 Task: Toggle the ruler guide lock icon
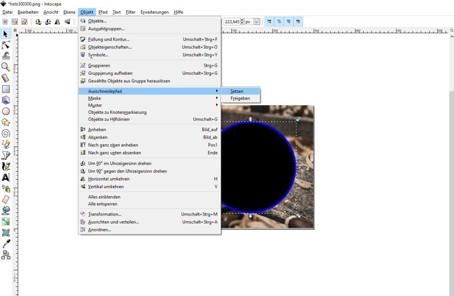coord(15,30)
